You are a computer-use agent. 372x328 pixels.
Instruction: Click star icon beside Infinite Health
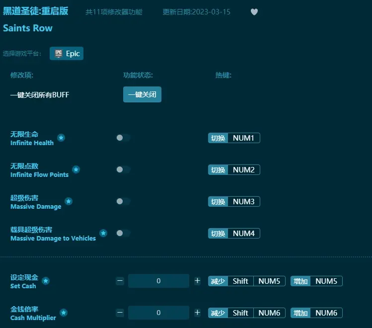click(61, 138)
